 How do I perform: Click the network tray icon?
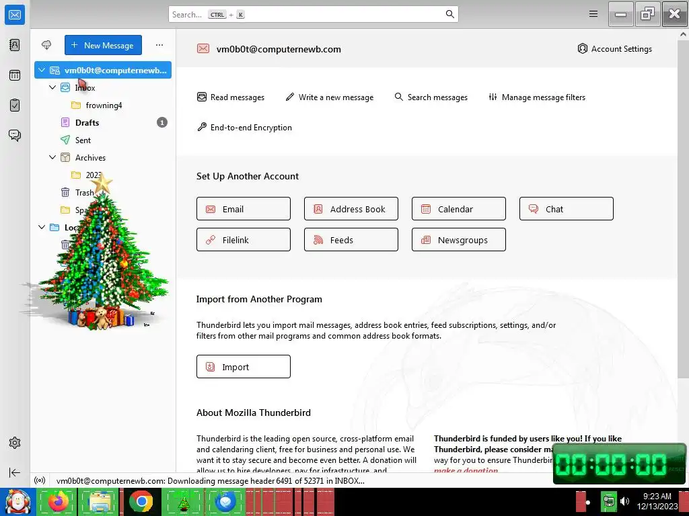pos(609,501)
